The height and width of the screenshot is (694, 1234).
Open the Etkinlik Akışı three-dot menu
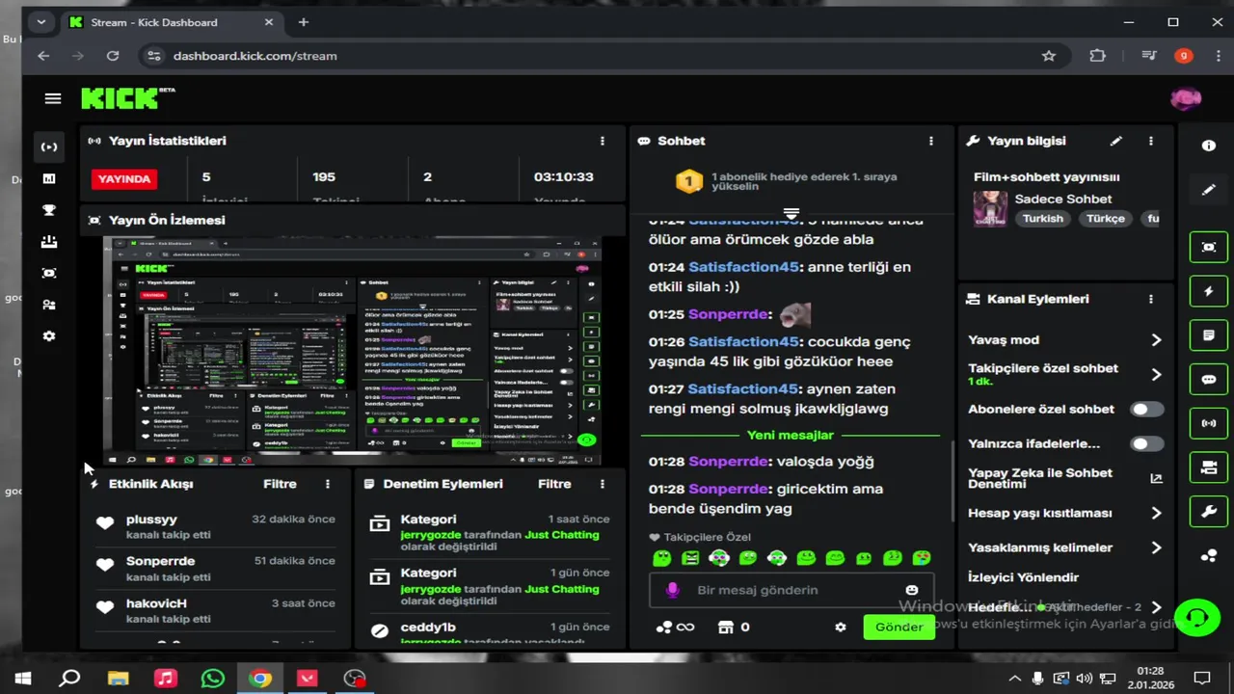point(328,484)
